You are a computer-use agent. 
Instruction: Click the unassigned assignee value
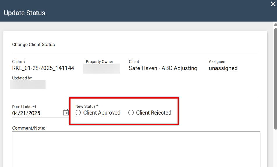click(223, 68)
